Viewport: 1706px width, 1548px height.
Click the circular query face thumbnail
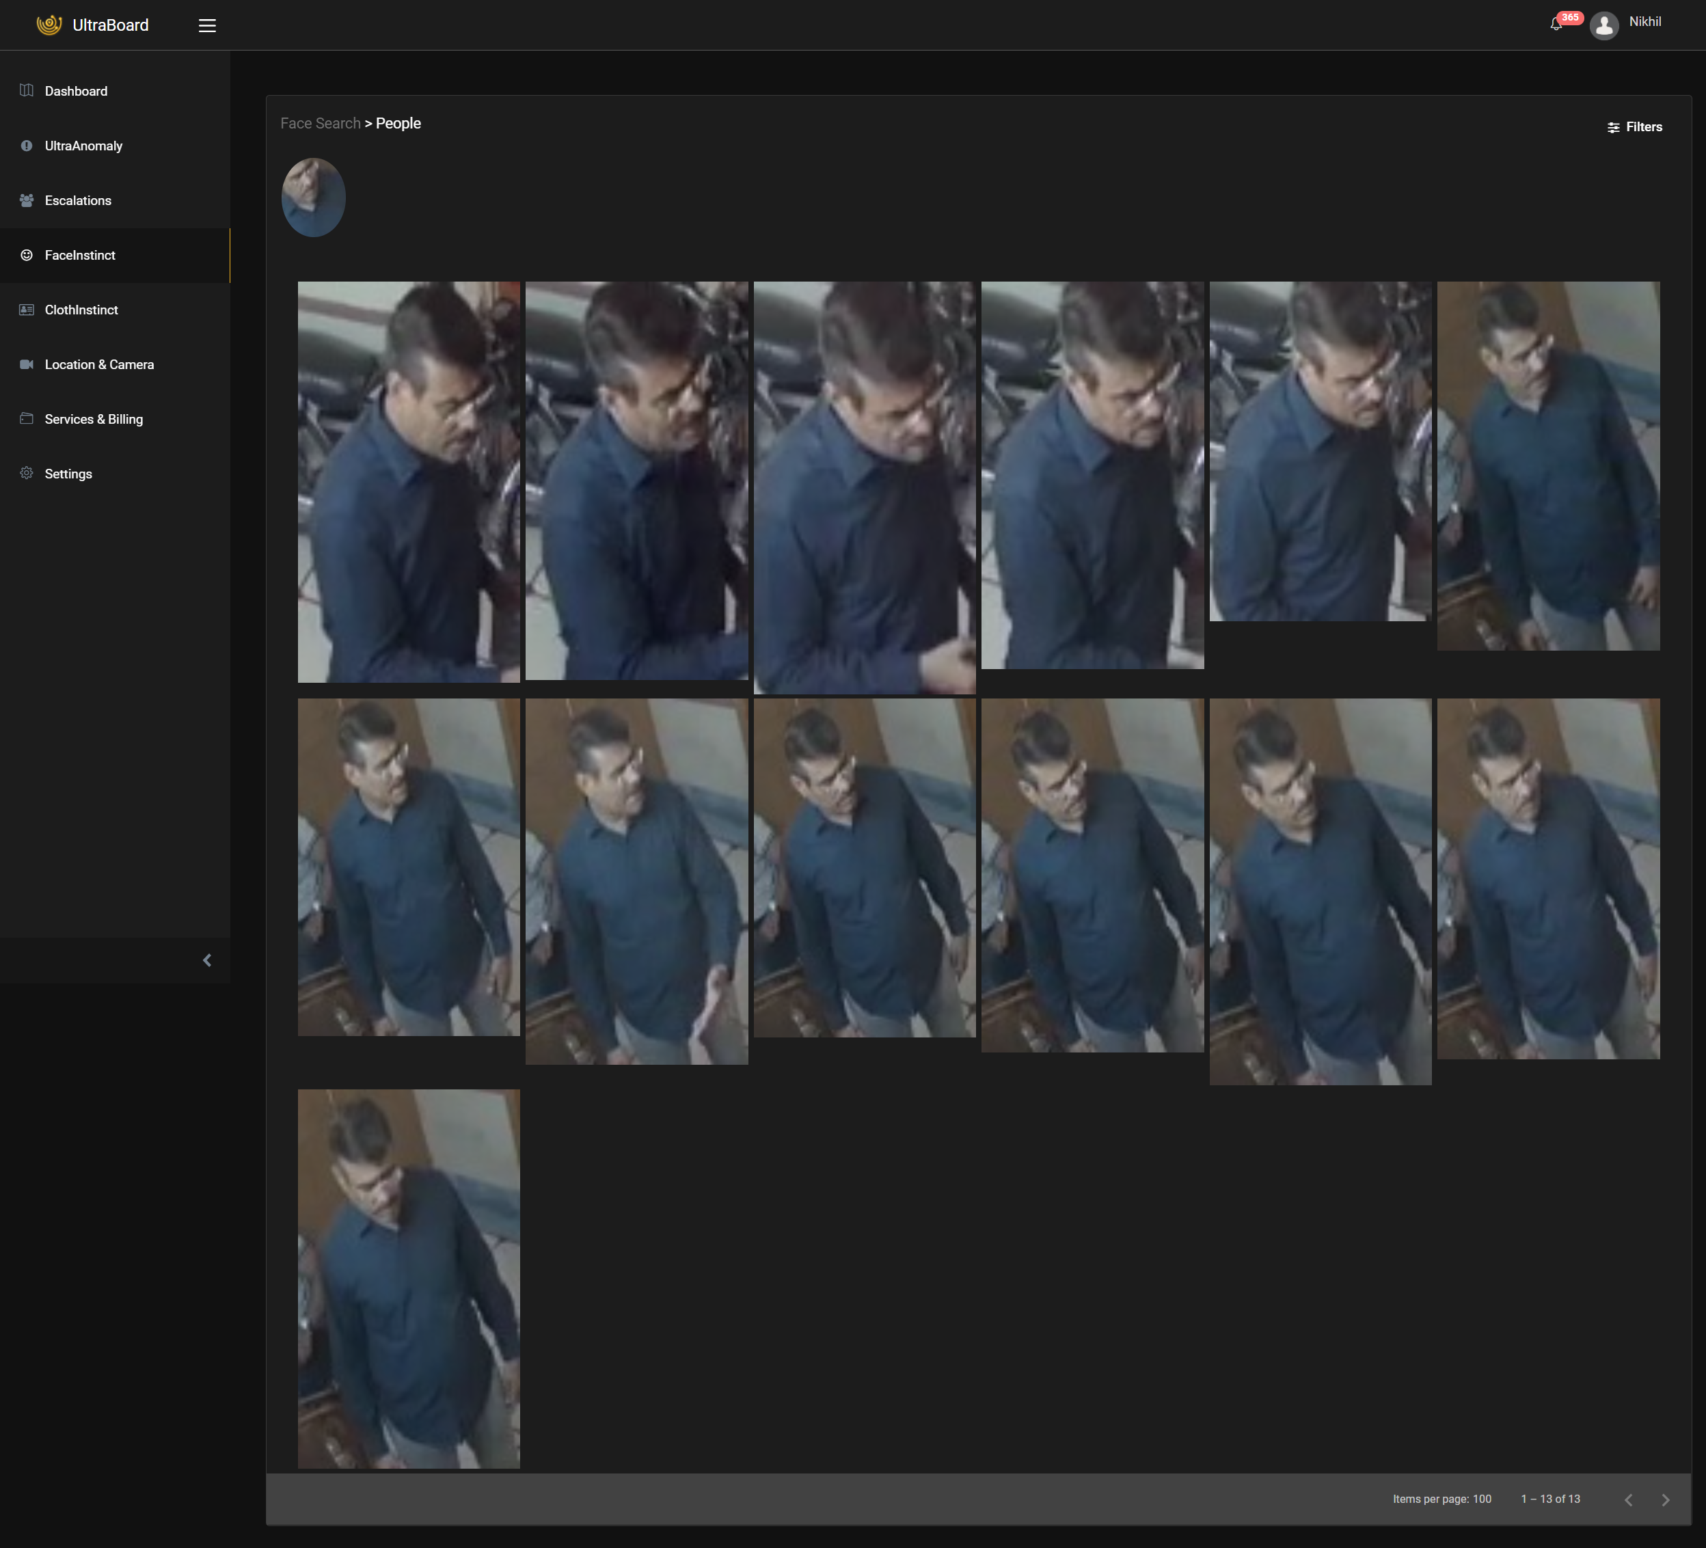point(313,198)
